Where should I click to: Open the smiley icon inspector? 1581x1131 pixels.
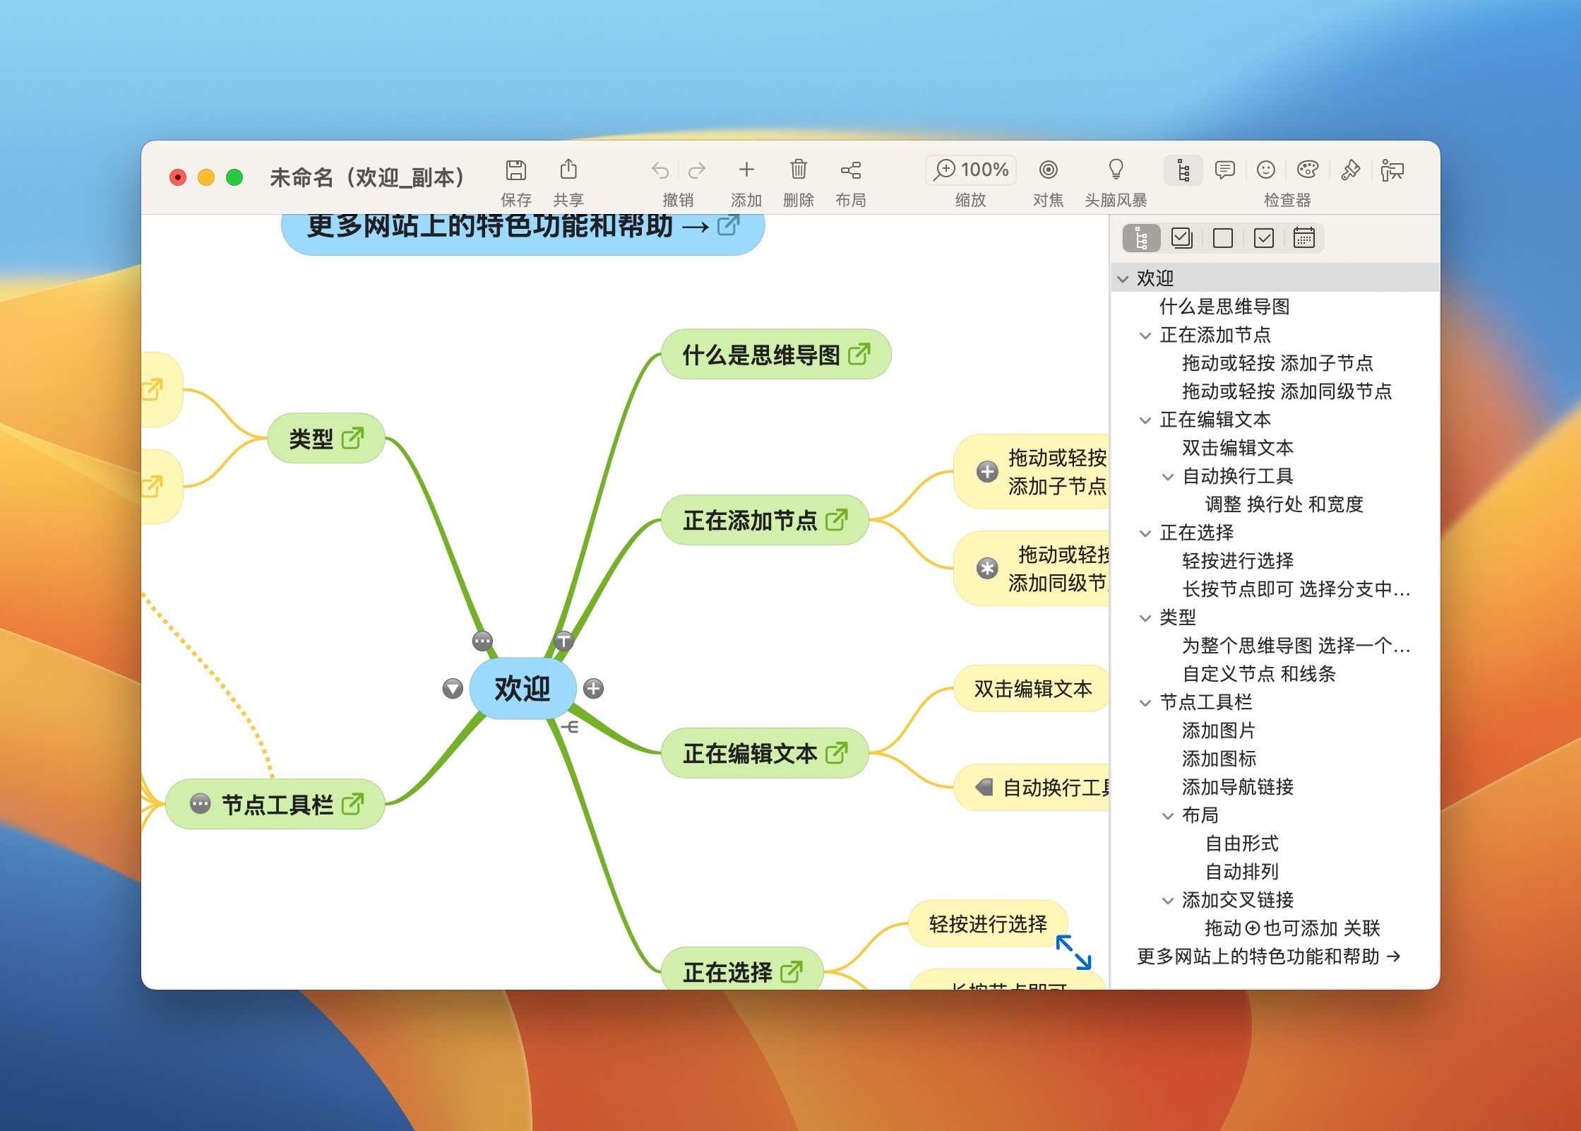click(1265, 170)
